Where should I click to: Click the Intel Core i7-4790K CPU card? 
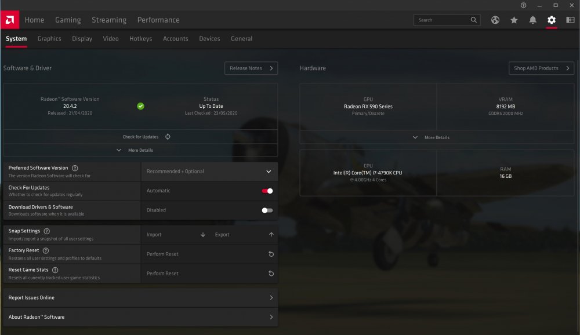click(368, 173)
